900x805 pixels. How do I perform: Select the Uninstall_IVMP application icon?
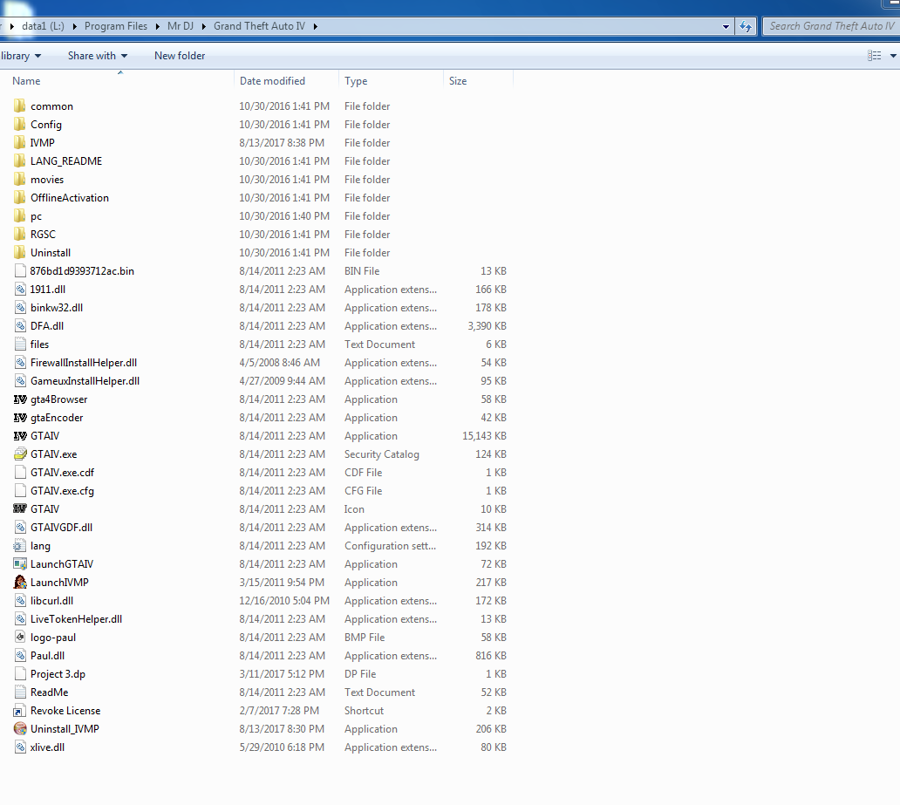point(20,728)
